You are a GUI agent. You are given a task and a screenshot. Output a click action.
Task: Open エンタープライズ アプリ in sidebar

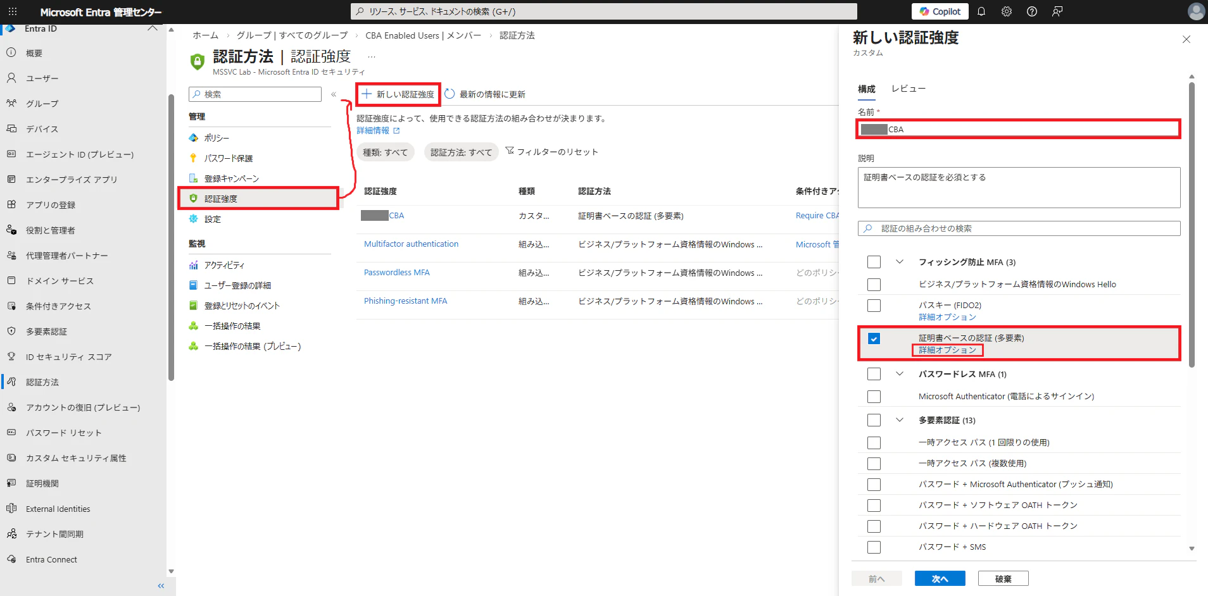(x=72, y=180)
